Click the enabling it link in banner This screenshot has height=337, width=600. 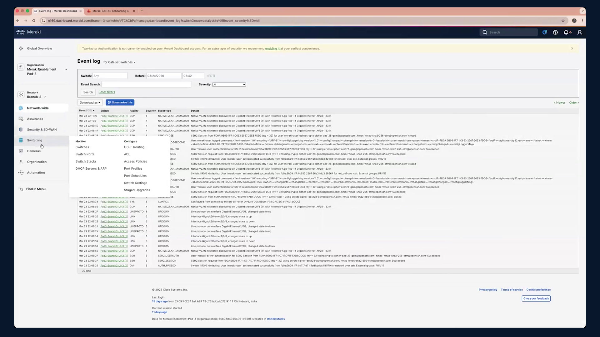point(272,48)
